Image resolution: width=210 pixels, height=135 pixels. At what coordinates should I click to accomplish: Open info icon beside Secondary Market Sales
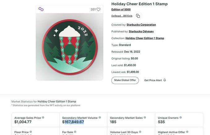pos(145,118)
